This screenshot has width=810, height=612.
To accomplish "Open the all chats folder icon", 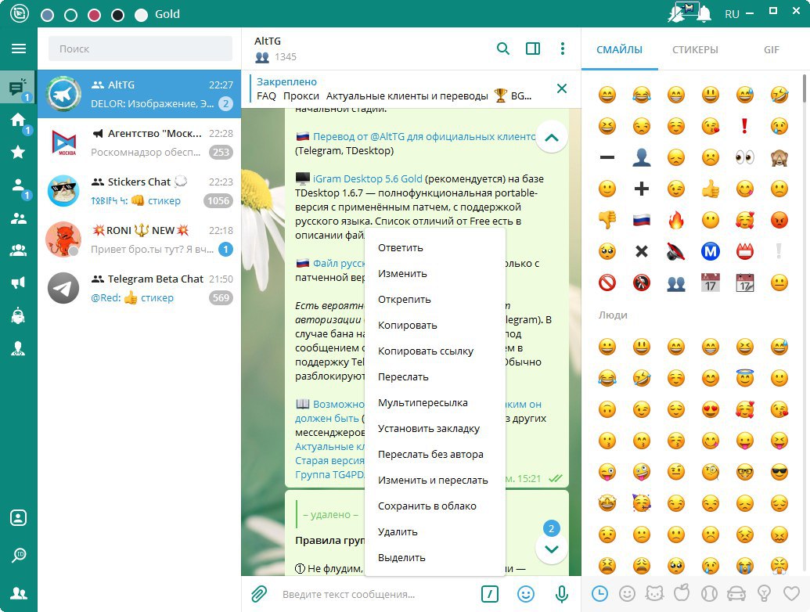I will point(18,88).
